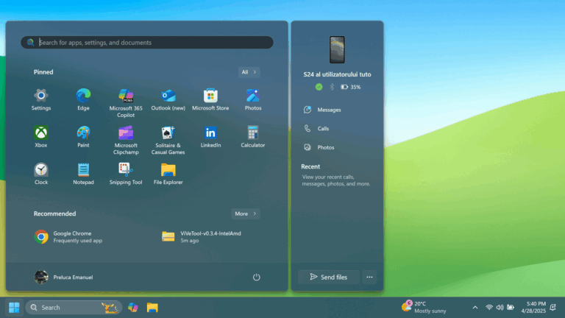Click the Recommended section heading
The height and width of the screenshot is (318, 565).
54,213
